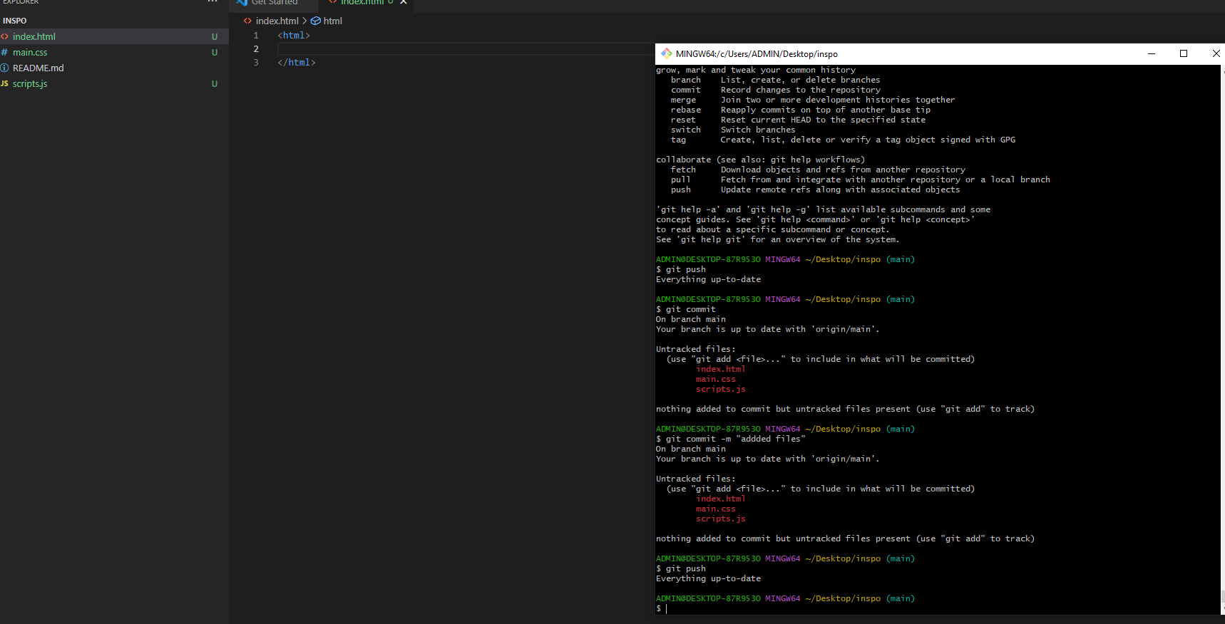Click the html element in the breadcrumb
The height and width of the screenshot is (624, 1225).
pyautogui.click(x=333, y=21)
